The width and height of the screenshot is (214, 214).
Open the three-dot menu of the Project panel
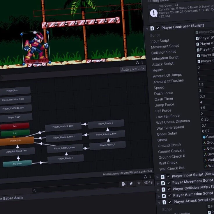tap(150, 176)
